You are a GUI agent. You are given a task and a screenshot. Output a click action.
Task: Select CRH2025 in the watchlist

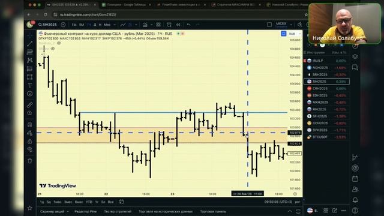326,88
